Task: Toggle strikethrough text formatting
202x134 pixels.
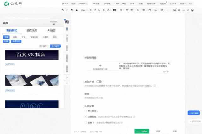Action: pos(104,10)
